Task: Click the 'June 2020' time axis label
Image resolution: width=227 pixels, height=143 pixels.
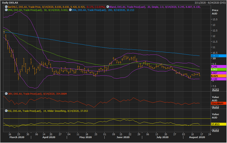Action: tap(123, 137)
